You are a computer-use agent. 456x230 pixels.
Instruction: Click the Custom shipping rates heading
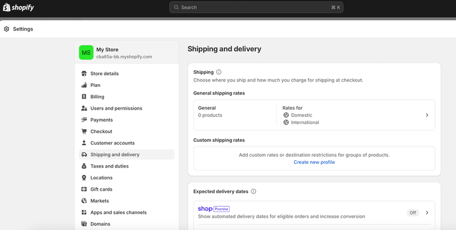click(219, 140)
